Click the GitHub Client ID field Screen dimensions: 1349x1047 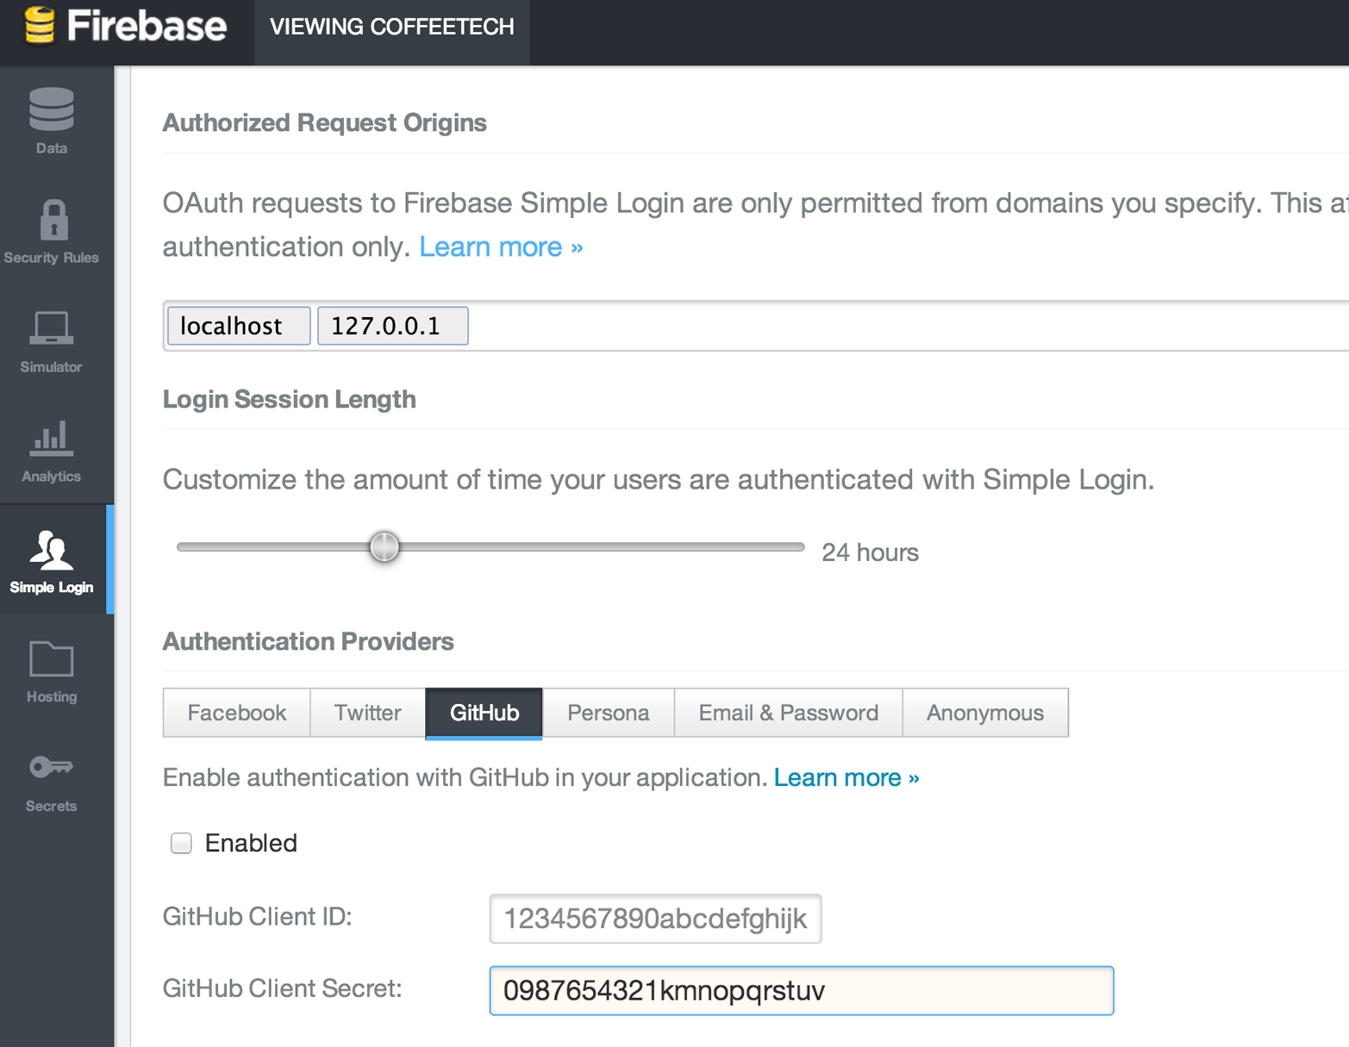[655, 919]
